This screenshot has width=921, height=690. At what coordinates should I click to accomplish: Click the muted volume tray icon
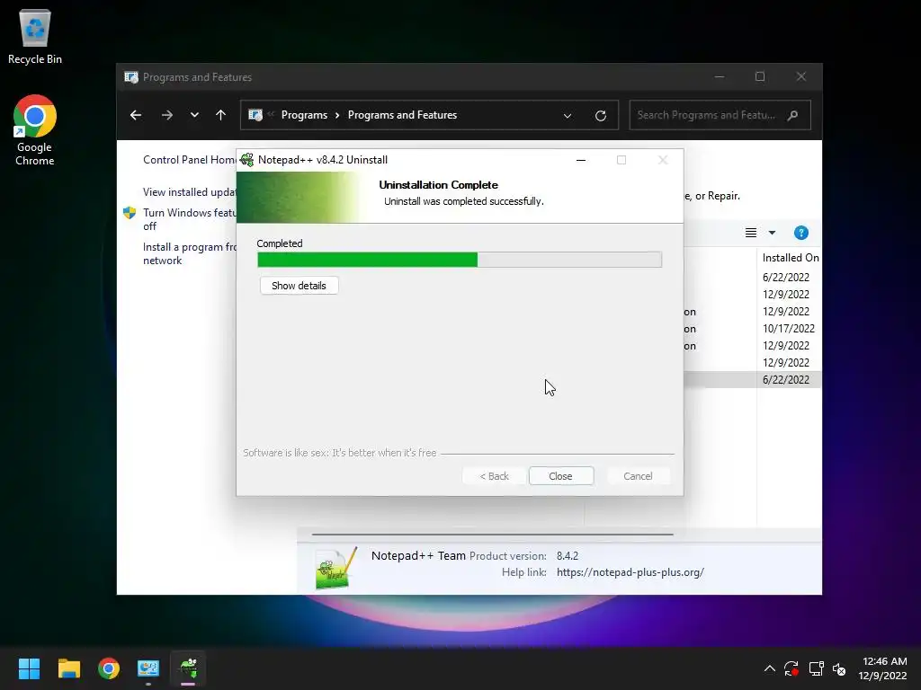[x=839, y=668]
